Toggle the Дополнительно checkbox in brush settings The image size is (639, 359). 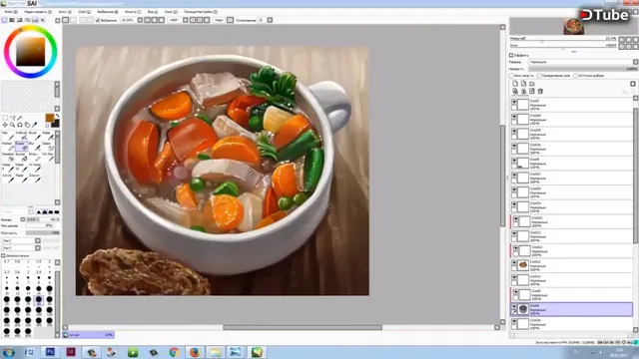coord(3,255)
